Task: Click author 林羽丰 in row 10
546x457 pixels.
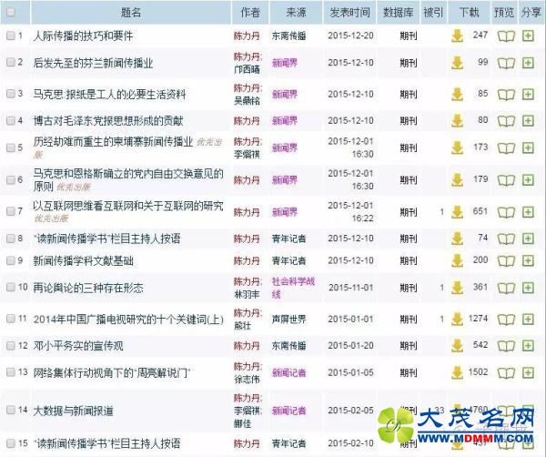Action: pyautogui.click(x=247, y=294)
